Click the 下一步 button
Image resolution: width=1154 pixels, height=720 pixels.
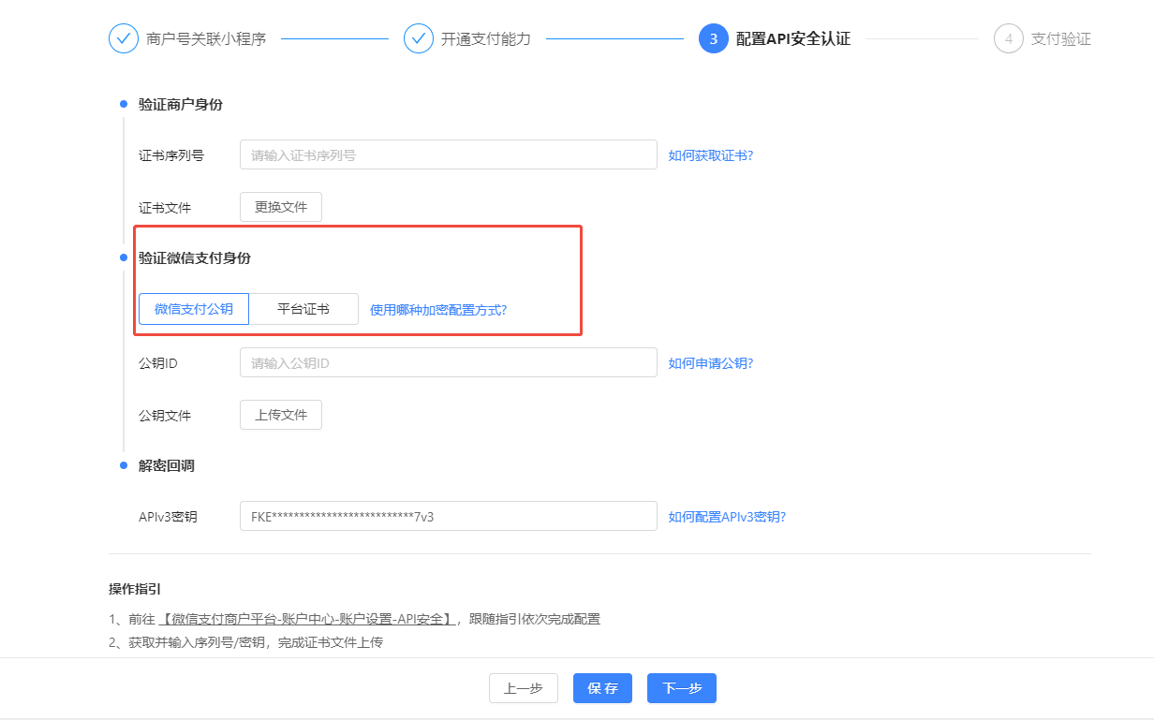[682, 688]
